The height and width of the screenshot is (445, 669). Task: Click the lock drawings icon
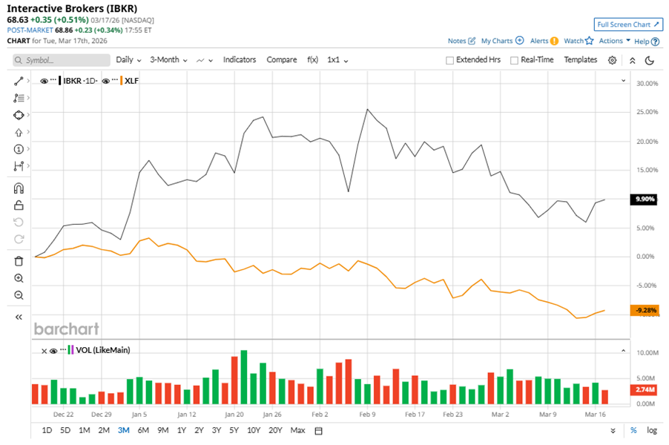(x=19, y=205)
